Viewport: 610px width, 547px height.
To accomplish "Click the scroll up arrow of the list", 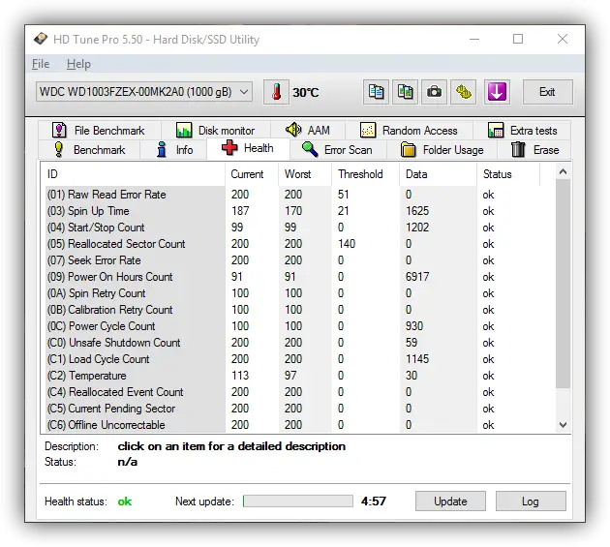I will 563,171.
